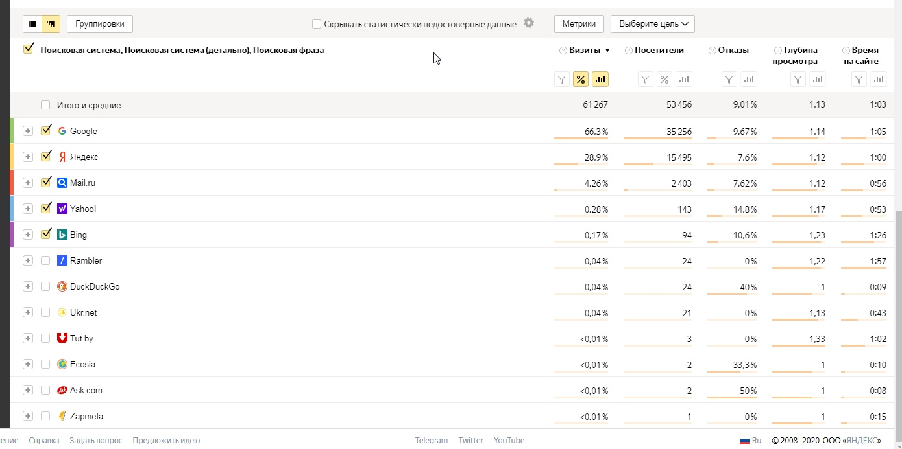Expand the Яндекс row
The height and width of the screenshot is (449, 902).
click(x=27, y=157)
